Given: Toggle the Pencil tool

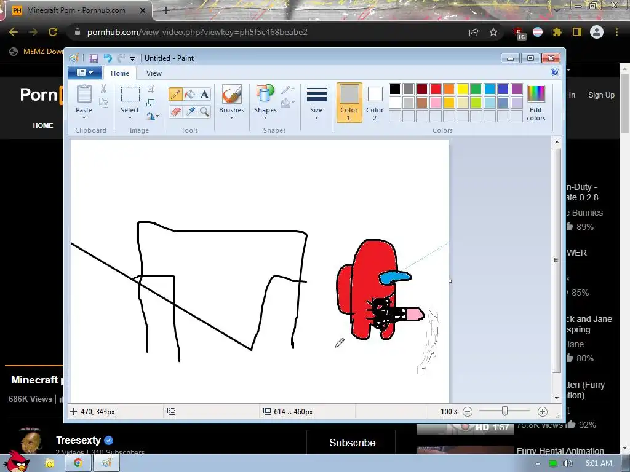Looking at the screenshot, I should (x=175, y=94).
